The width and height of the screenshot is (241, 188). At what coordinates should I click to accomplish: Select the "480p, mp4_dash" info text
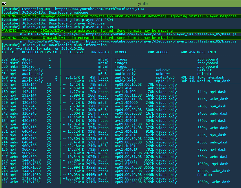click(212, 135)
